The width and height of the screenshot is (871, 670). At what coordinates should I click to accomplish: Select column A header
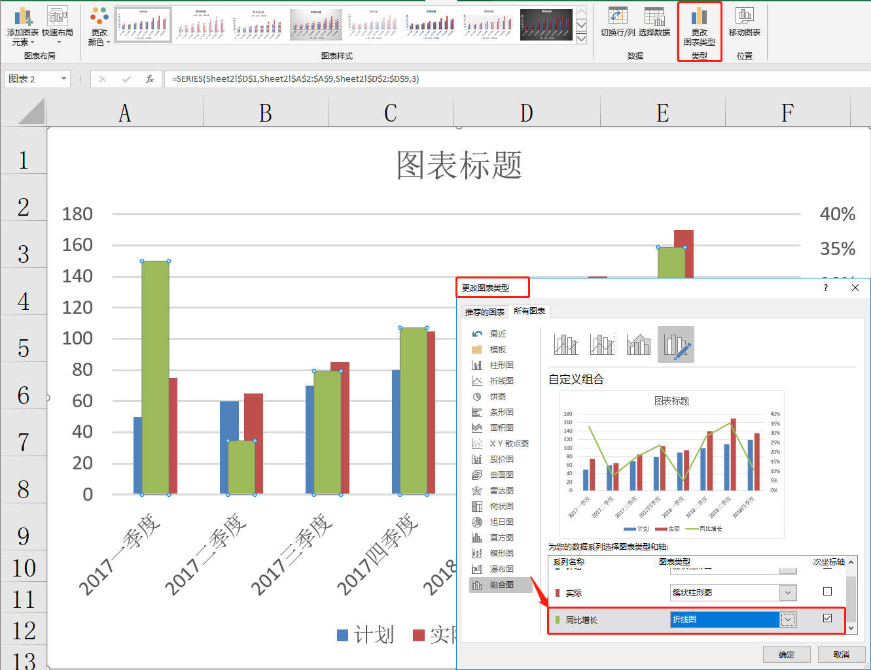pyautogui.click(x=125, y=112)
